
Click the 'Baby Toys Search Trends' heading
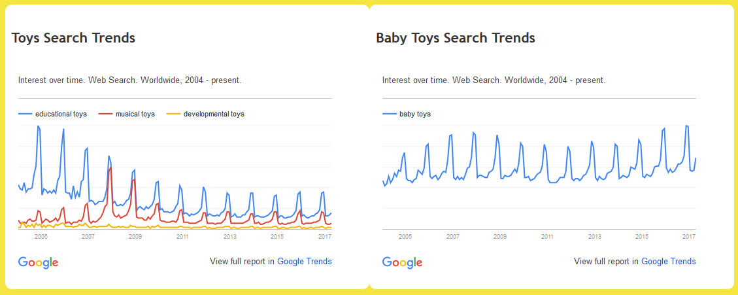click(456, 38)
